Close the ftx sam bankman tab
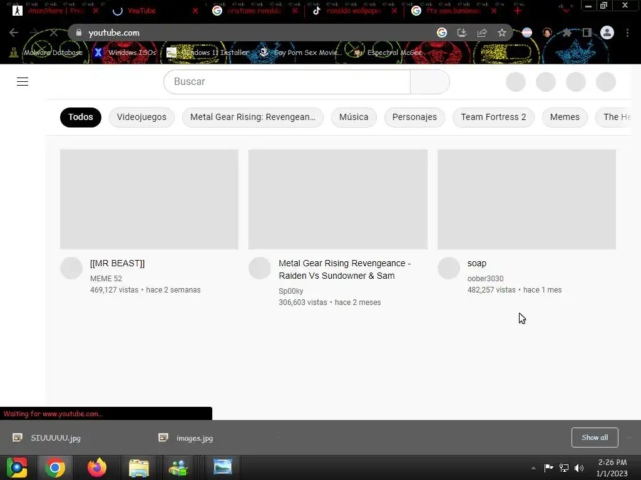 (x=494, y=11)
